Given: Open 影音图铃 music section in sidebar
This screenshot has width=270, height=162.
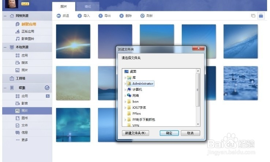Looking at the screenshot, I should [x=27, y=39].
